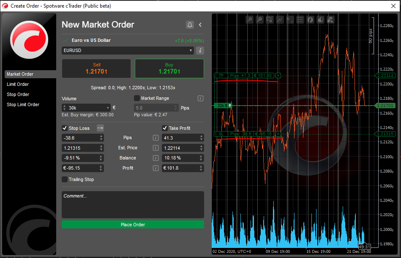Click the Est. Buy margin € 300.00 text
This screenshot has width=401, height=258.
[88, 115]
